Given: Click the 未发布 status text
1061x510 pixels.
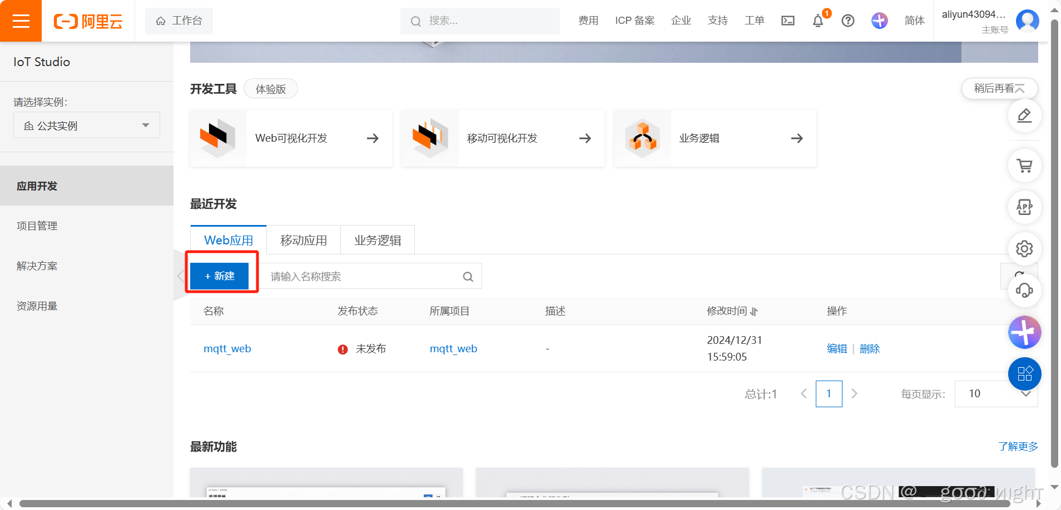Looking at the screenshot, I should (x=371, y=348).
